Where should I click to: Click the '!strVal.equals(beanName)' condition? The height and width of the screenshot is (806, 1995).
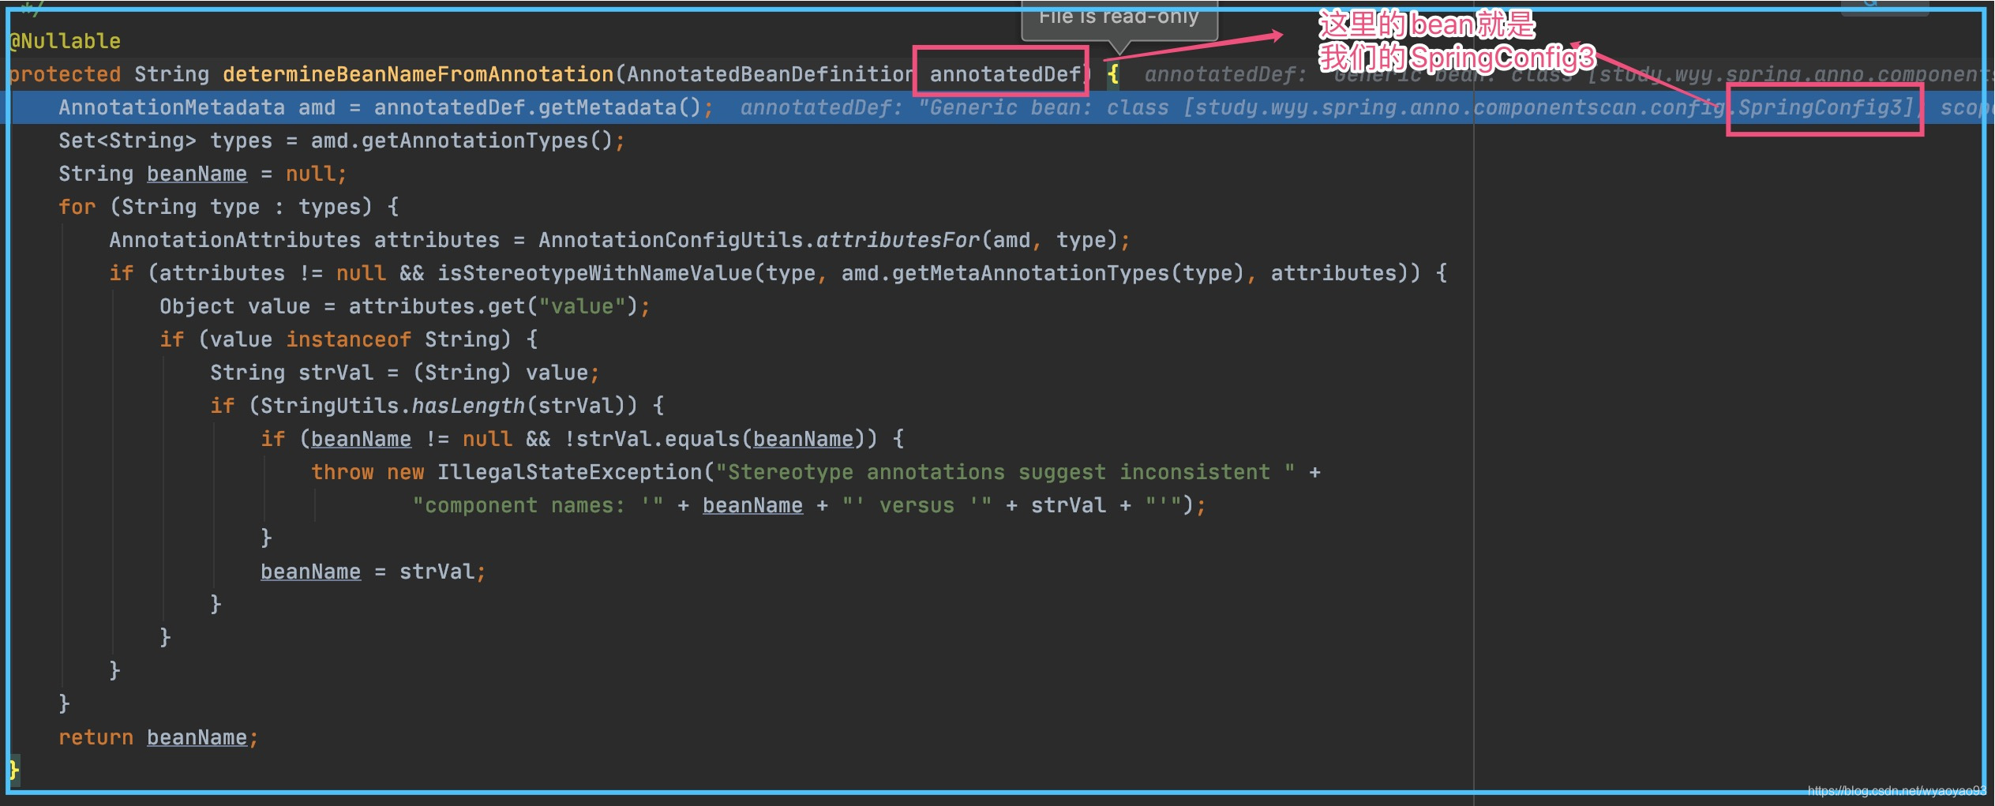click(714, 439)
